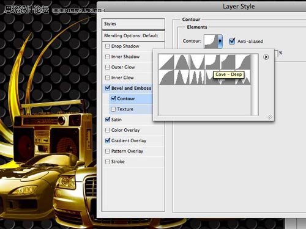The image size is (306, 229).
Task: Select the Cone-Inverted contour preset
Action: pos(197,62)
